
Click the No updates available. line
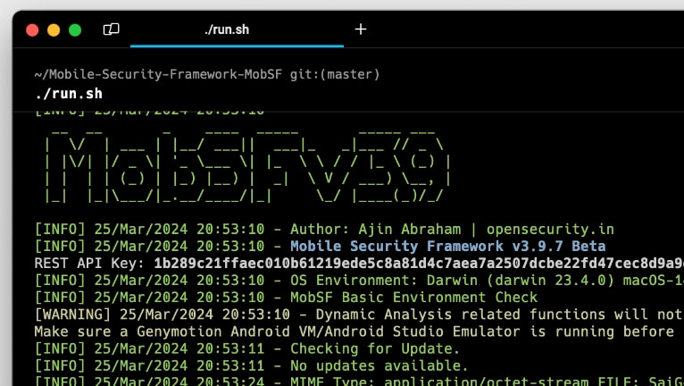pos(251,365)
